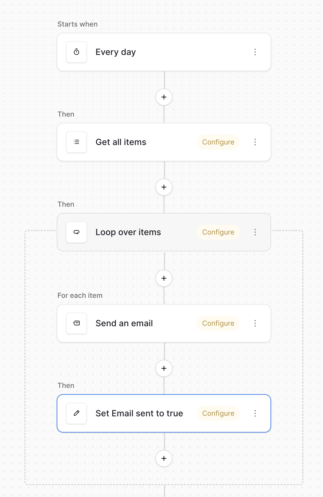Open the Every day step options menu

[x=255, y=52]
